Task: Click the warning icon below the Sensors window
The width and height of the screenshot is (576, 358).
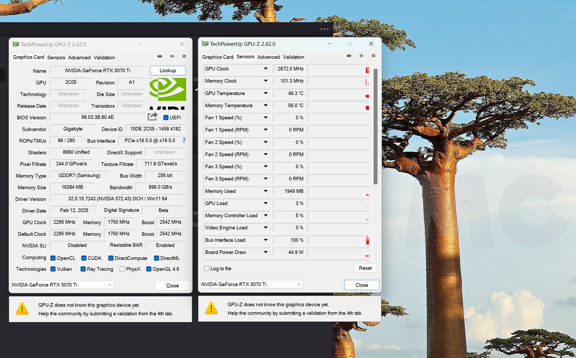Action: [211, 308]
